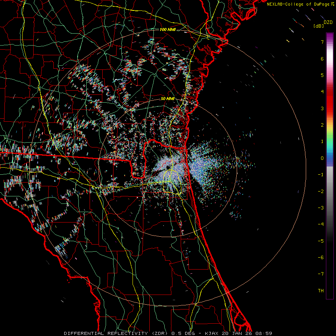Image resolution: width=336 pixels, height=336 pixels.
Task: Click the 1 value on the color scale
Action: pyautogui.click(x=322, y=141)
